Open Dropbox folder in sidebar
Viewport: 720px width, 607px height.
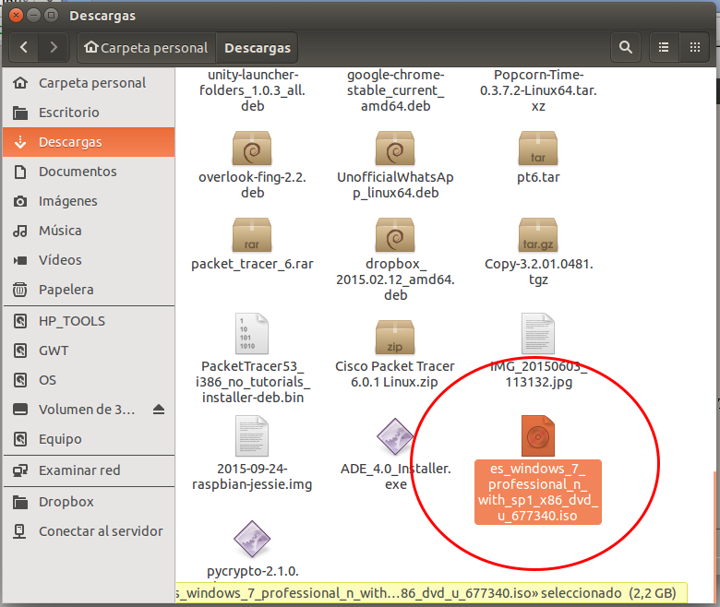coord(89,502)
